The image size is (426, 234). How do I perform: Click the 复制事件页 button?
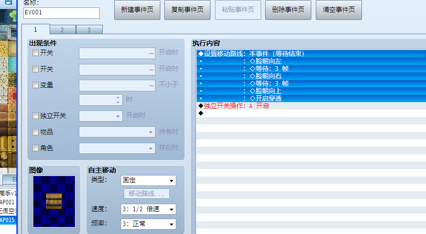click(187, 10)
